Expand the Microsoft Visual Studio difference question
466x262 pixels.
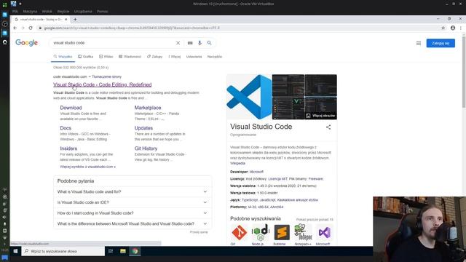pyautogui.click(x=133, y=224)
